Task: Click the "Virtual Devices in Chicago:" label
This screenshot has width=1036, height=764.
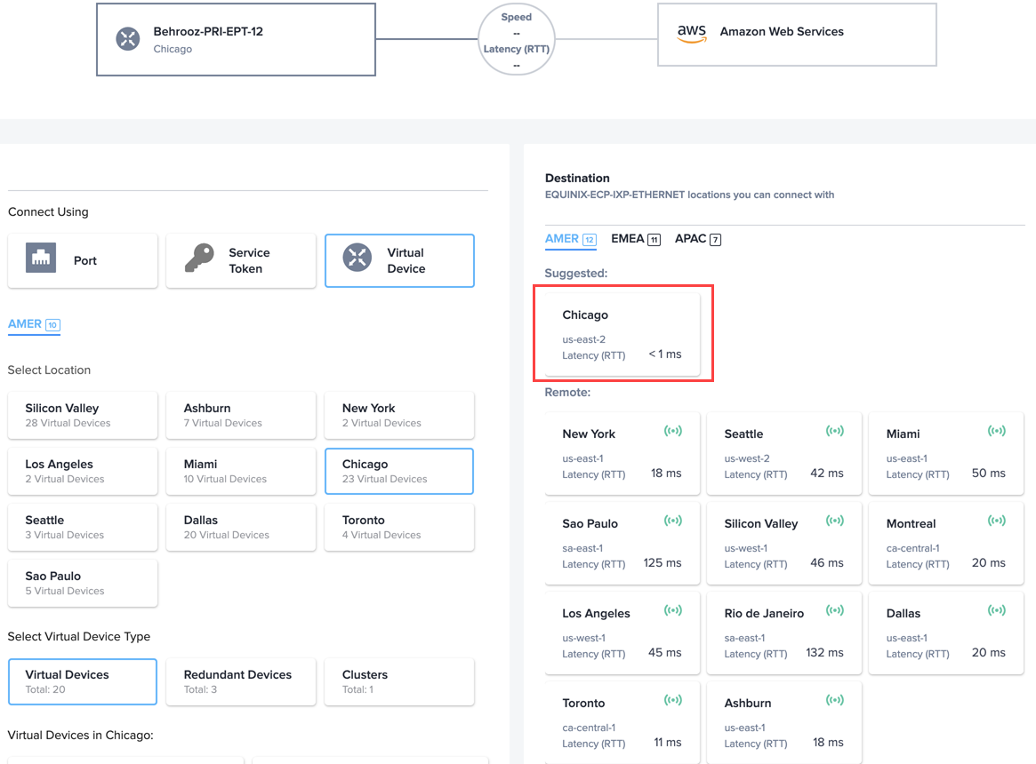Action: (x=81, y=736)
